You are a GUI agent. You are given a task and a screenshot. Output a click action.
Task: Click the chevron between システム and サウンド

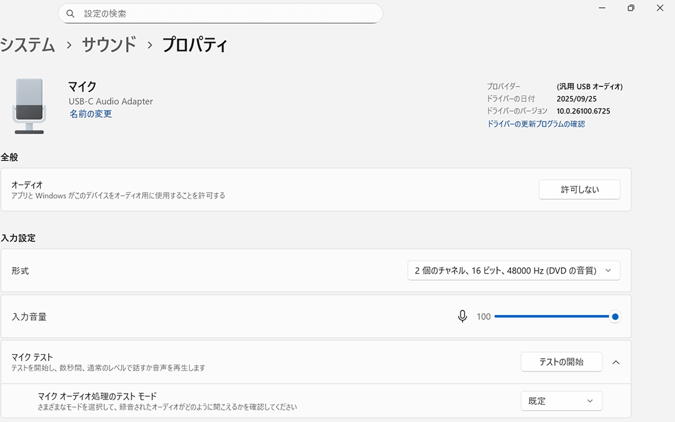pyautogui.click(x=69, y=45)
